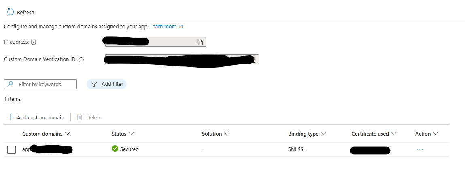
Task: Click the IP address info icon
Action: pyautogui.click(x=34, y=42)
